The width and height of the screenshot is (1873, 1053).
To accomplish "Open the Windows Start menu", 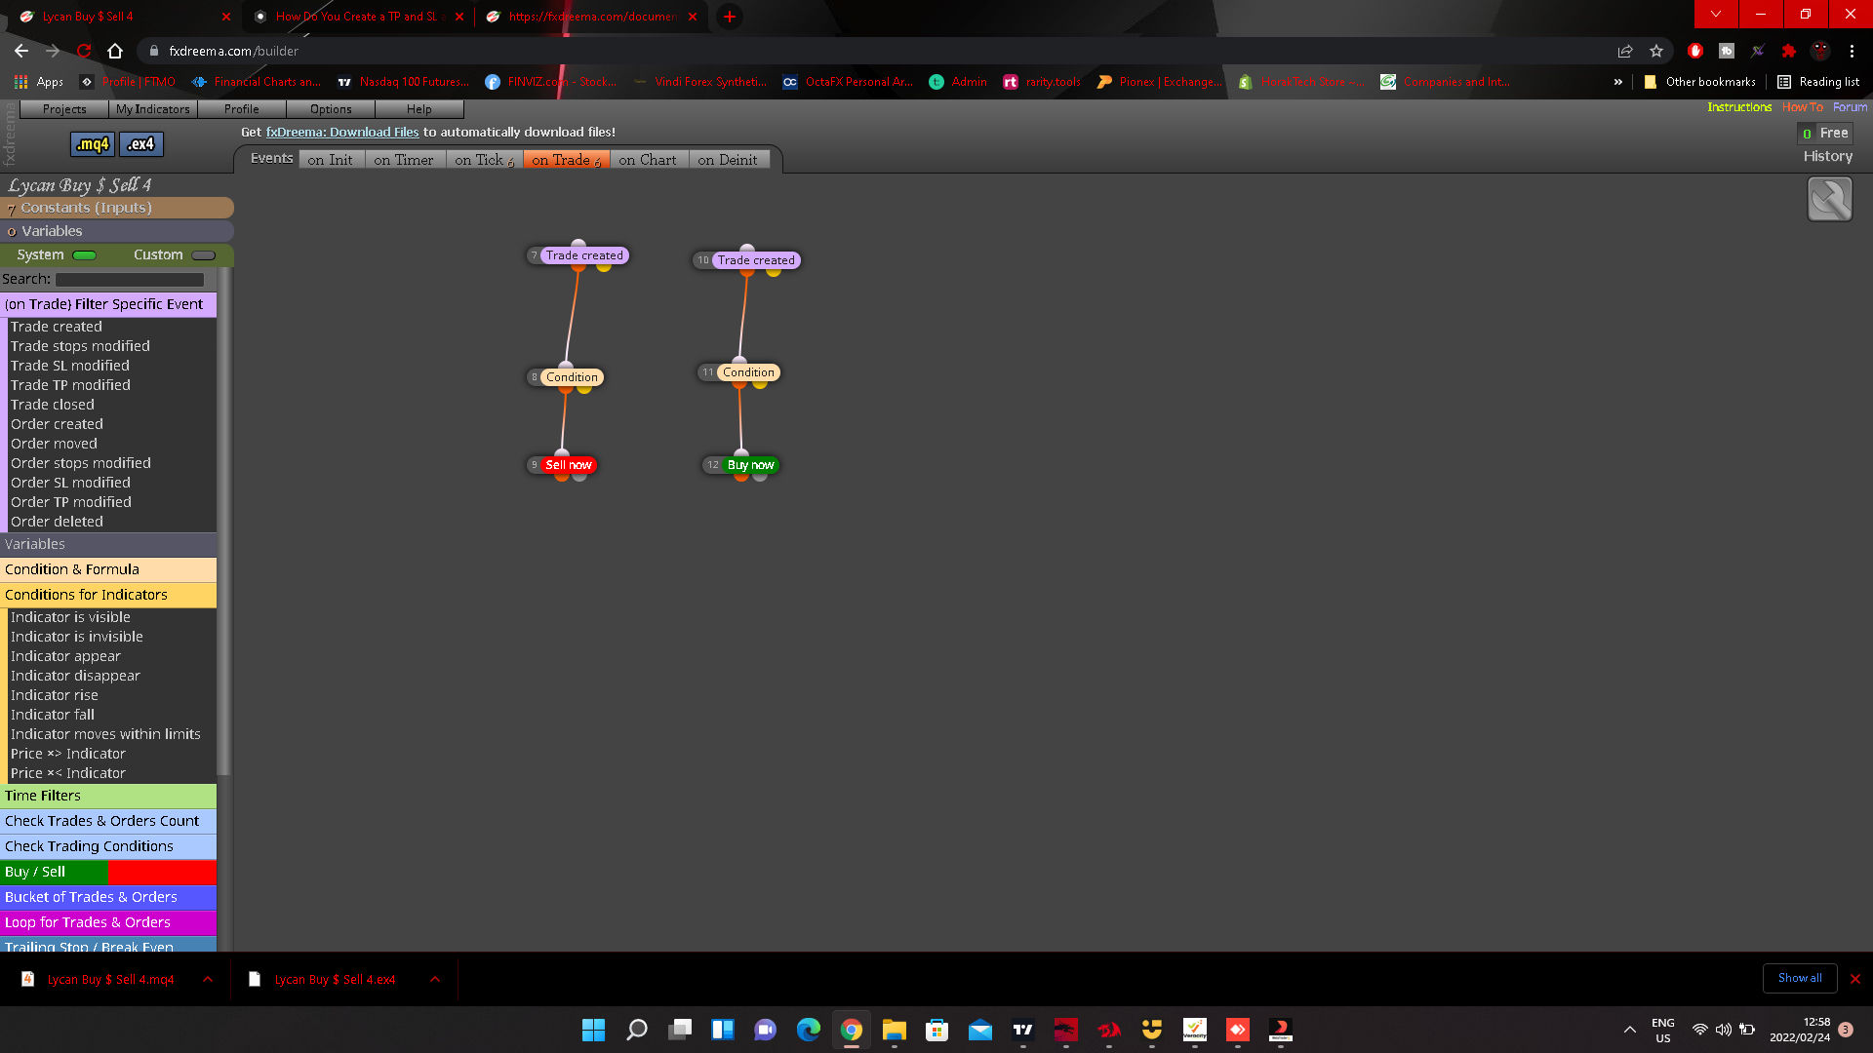I will click(x=593, y=1030).
